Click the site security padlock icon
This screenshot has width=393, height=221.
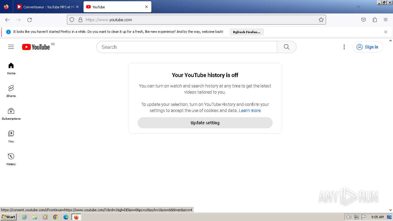[x=80, y=20]
